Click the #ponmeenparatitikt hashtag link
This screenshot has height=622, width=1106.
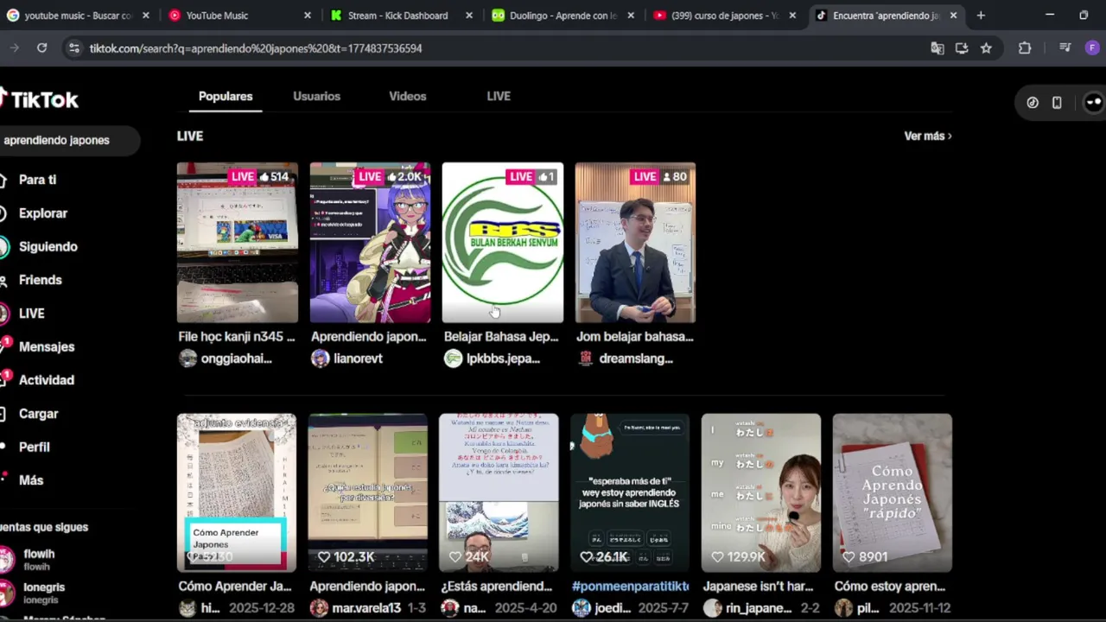[x=631, y=587]
